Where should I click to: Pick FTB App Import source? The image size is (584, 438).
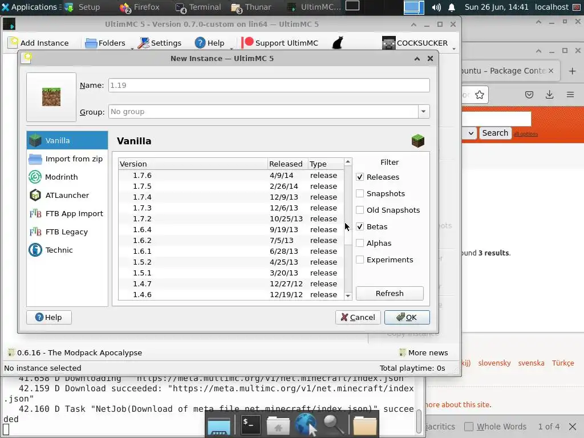pos(67,213)
